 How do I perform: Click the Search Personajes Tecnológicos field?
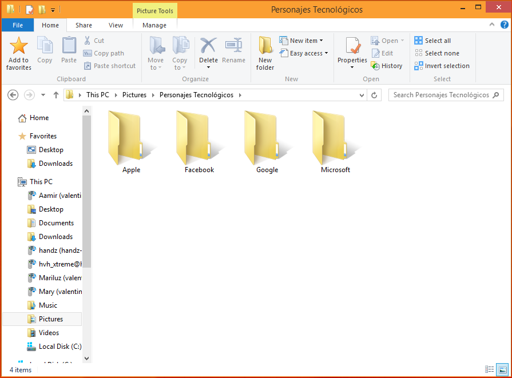[x=440, y=95]
